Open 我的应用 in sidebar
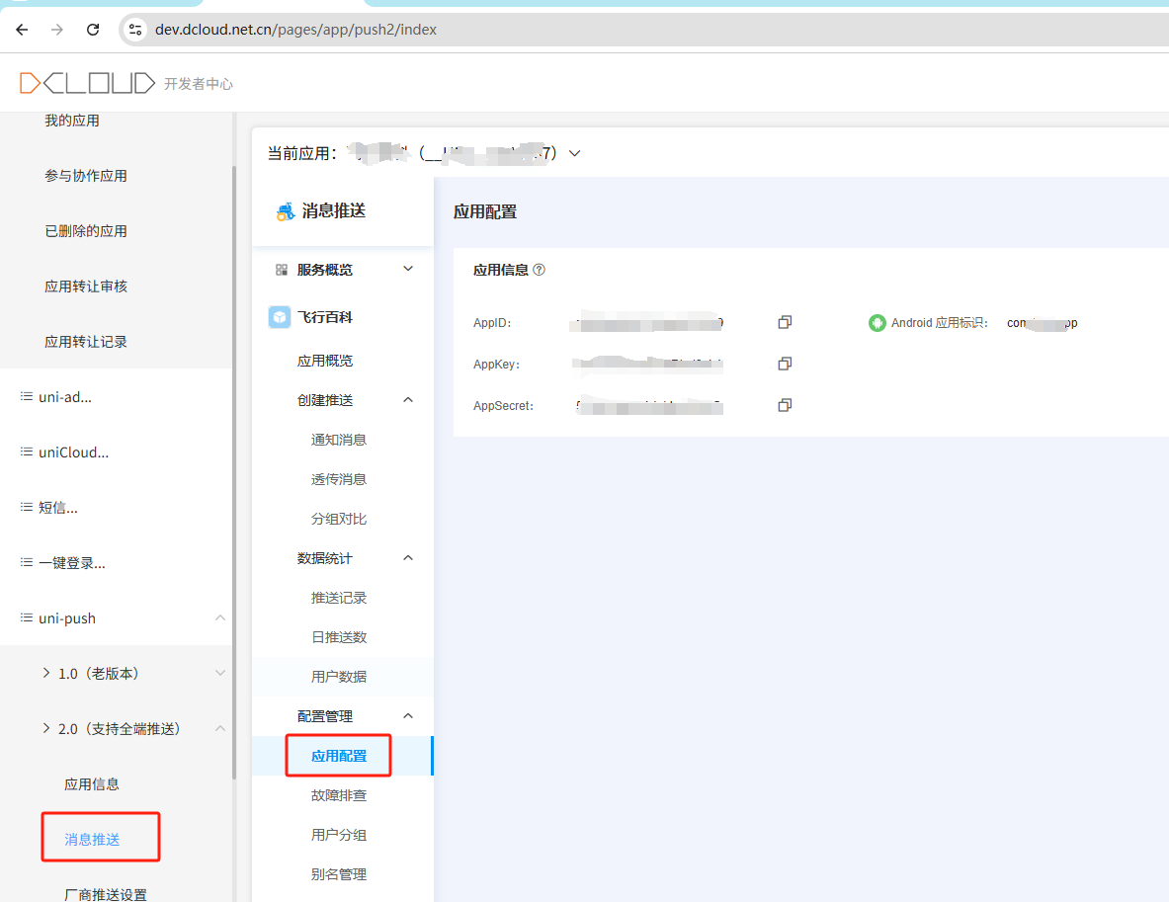This screenshot has height=902, width=1169. click(x=71, y=121)
